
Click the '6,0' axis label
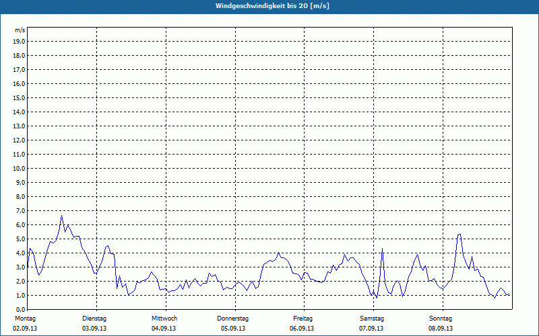tap(21, 225)
